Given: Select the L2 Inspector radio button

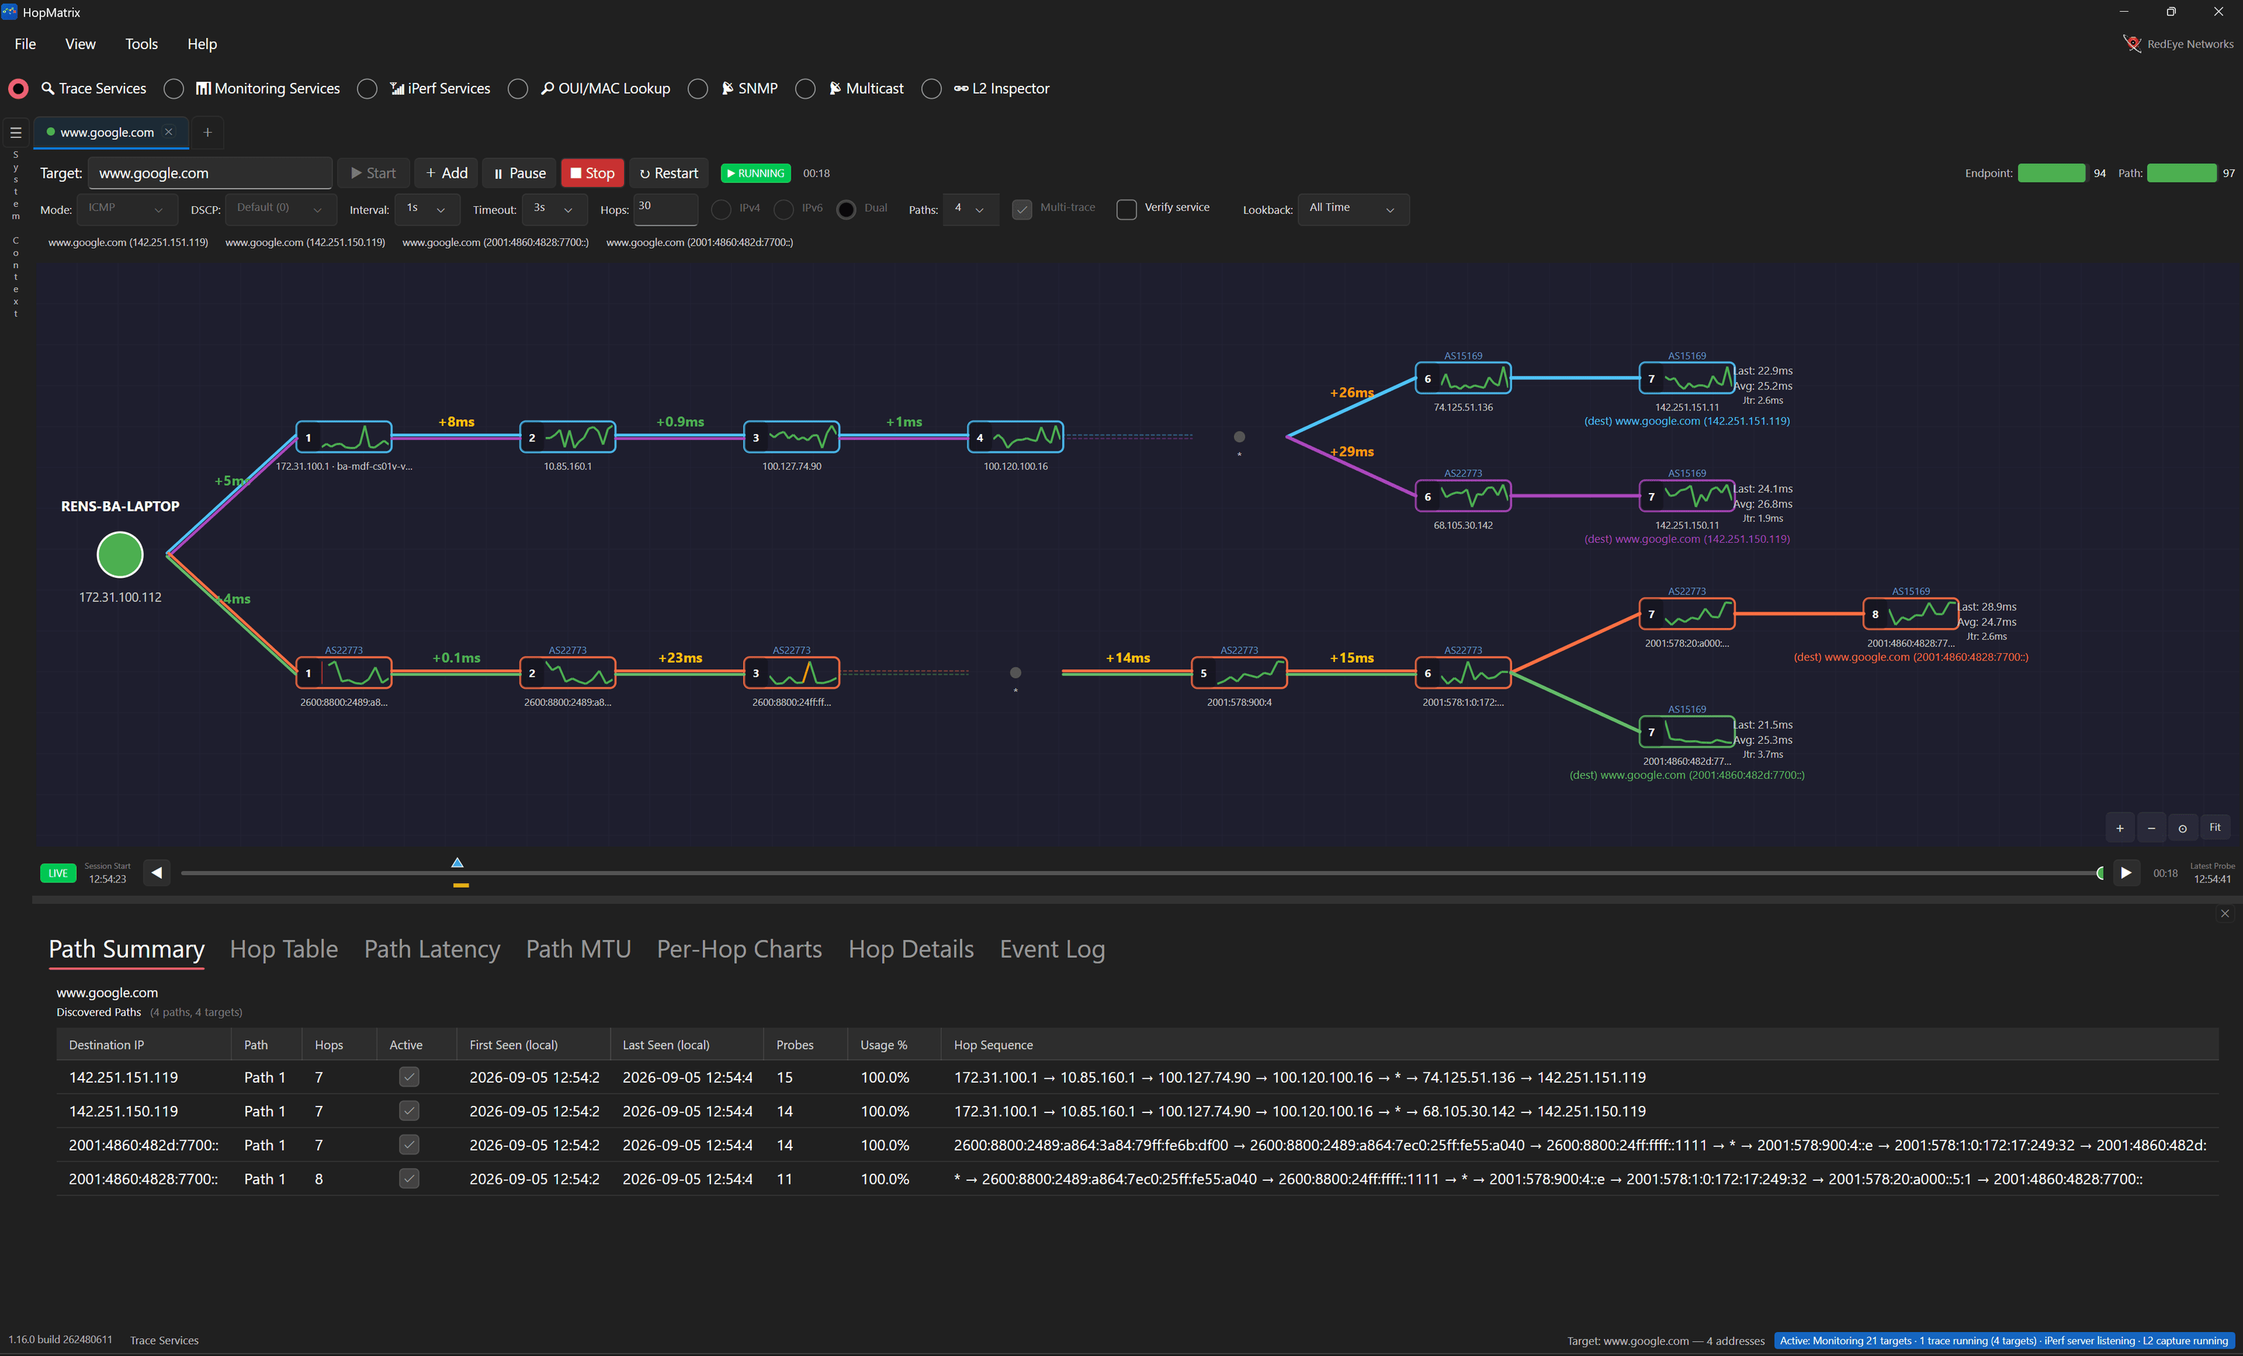Looking at the screenshot, I should pyautogui.click(x=932, y=89).
